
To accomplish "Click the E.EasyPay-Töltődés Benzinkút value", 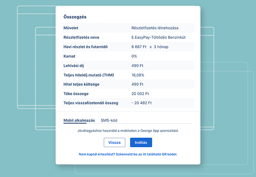I will [159, 37].
